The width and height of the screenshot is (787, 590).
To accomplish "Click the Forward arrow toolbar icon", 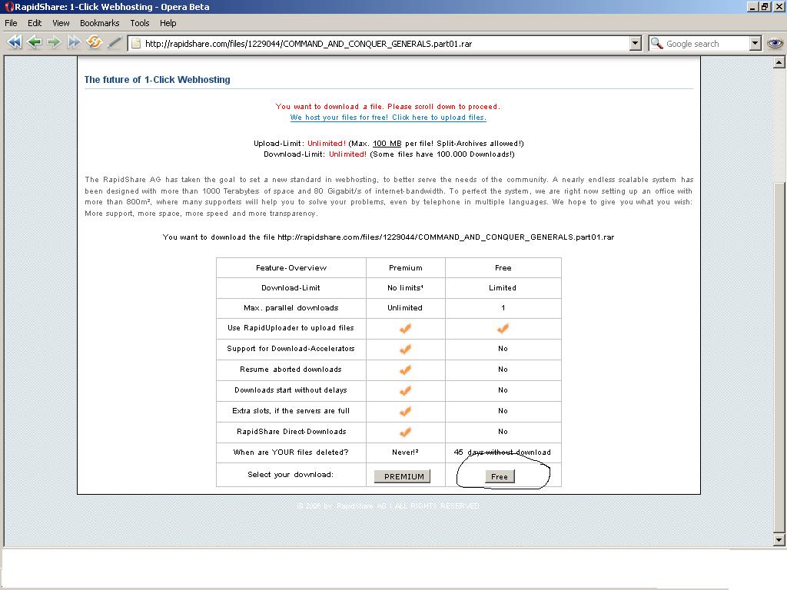I will coord(54,43).
